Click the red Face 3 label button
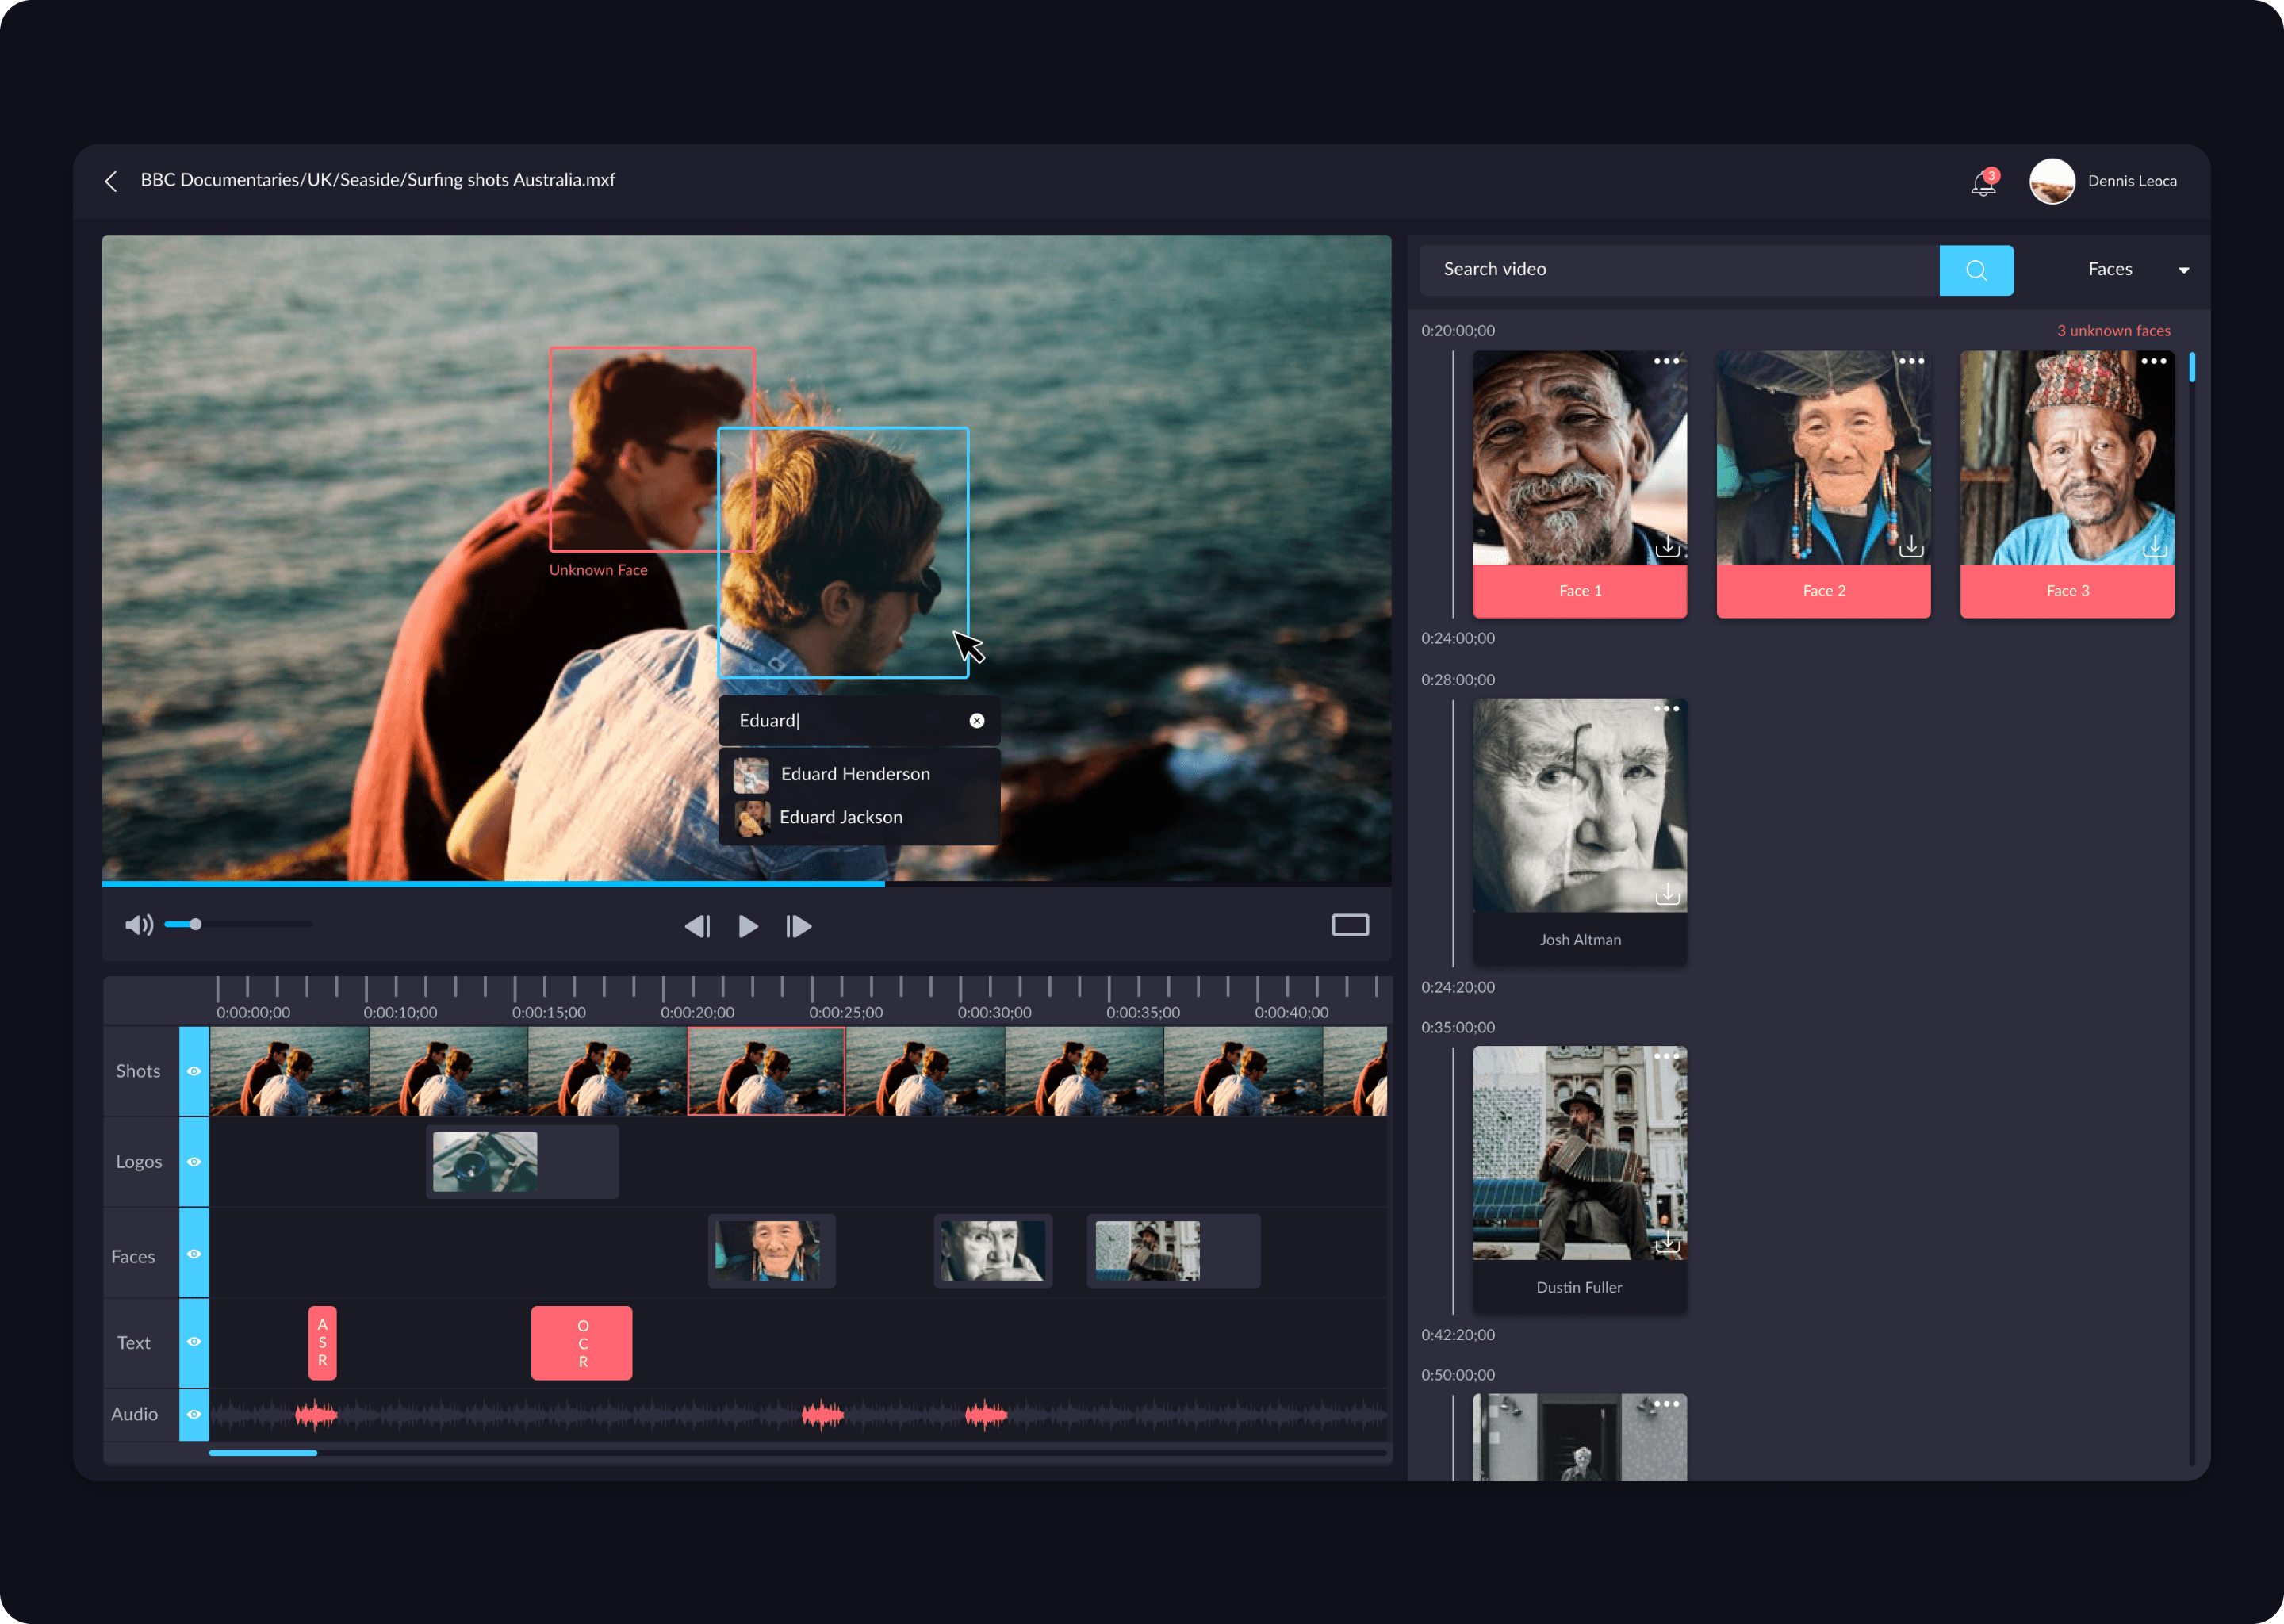2284x1624 pixels. [2067, 591]
